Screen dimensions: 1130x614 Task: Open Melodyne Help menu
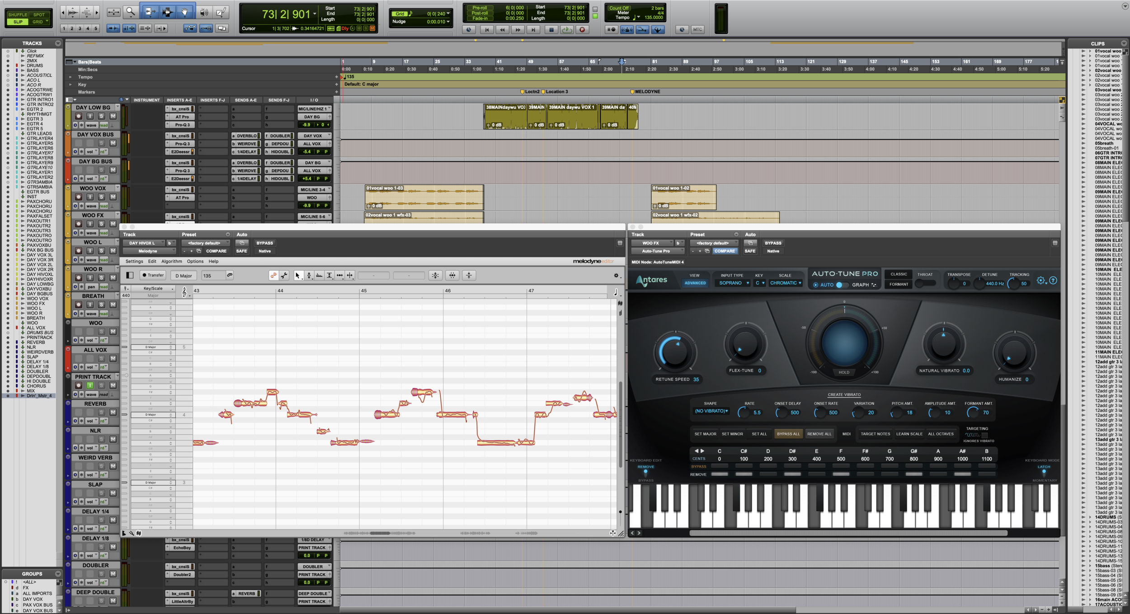[x=213, y=262]
